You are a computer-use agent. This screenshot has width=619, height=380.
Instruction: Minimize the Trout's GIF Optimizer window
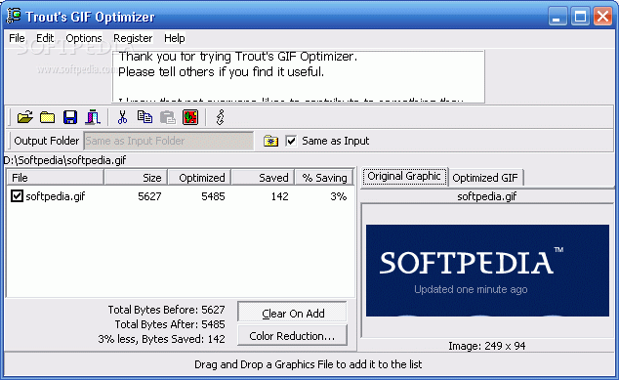click(x=557, y=17)
